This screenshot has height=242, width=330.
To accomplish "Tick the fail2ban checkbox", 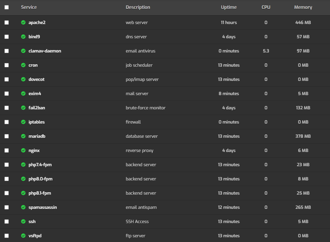I will pos(6,108).
